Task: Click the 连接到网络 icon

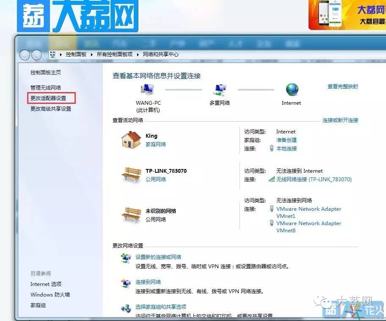Action: [x=125, y=282]
